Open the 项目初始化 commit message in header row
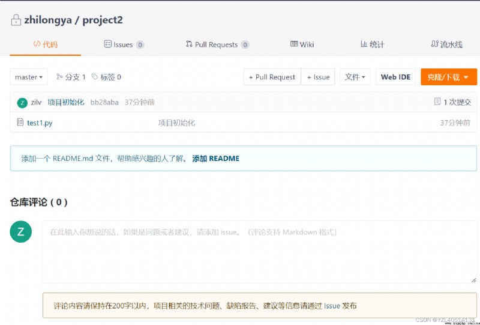Image resolution: width=480 pixels, height=325 pixels. pyautogui.click(x=66, y=102)
